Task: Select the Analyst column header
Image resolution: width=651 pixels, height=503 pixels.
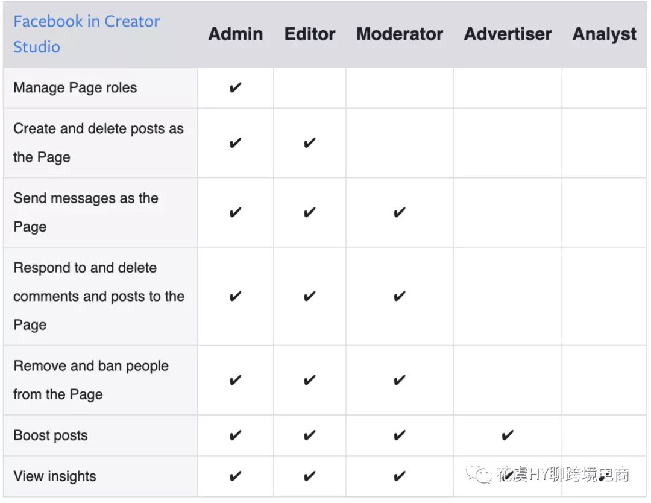Action: 605,35
